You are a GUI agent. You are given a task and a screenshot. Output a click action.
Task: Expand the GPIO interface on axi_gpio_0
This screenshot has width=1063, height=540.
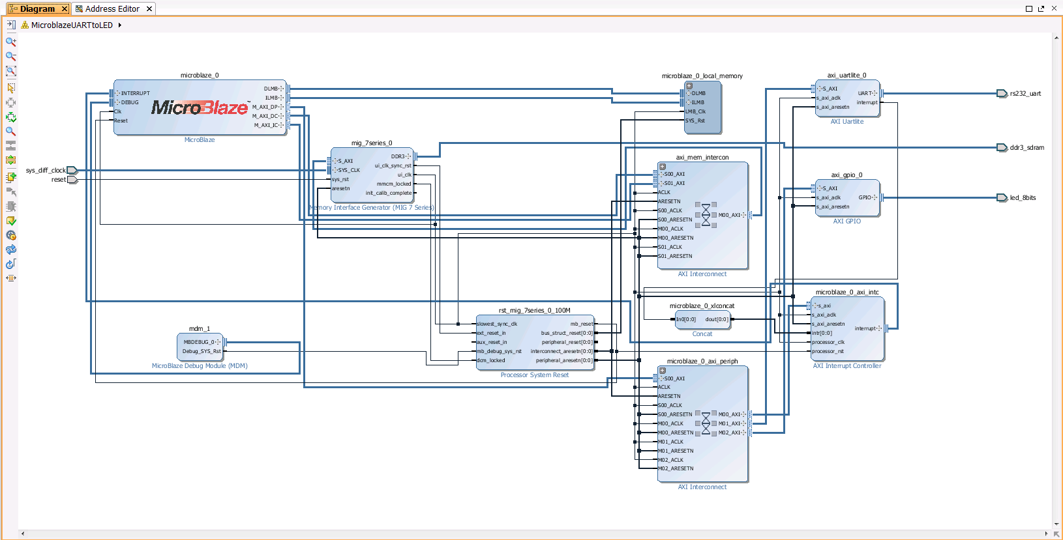click(875, 197)
